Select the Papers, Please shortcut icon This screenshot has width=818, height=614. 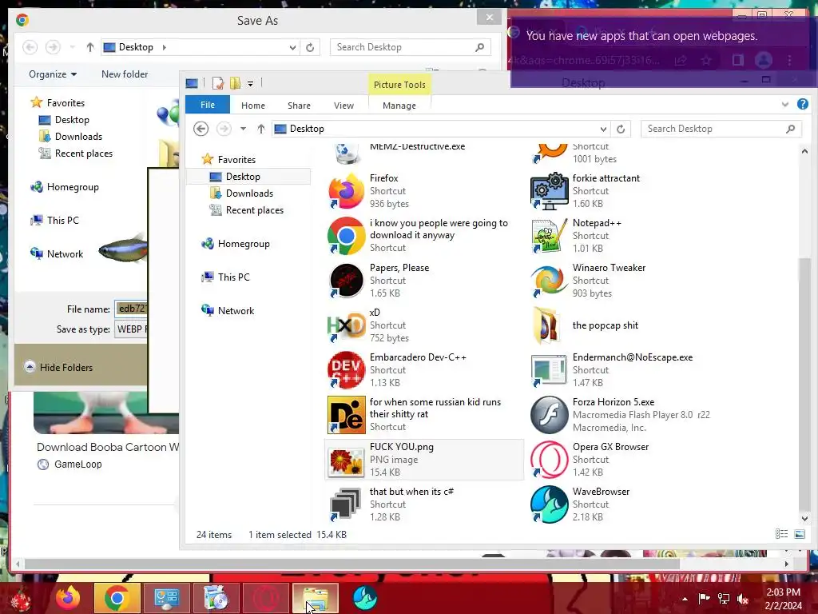(x=346, y=281)
